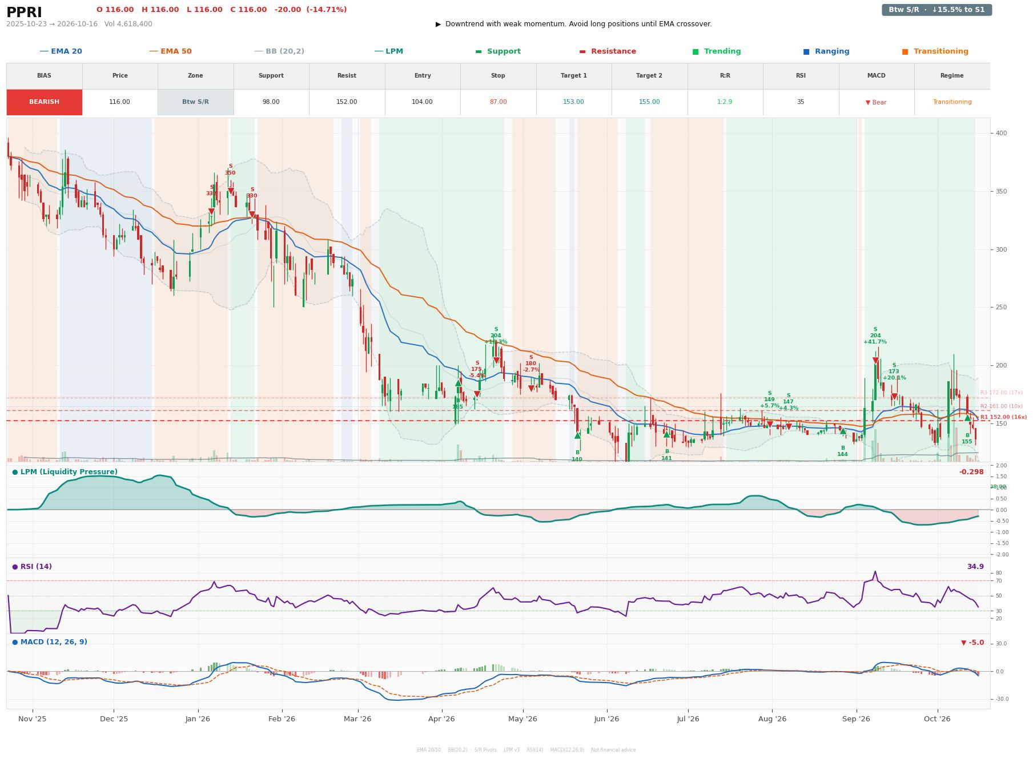1033x759 pixels.
Task: Select the EMA 50 legend entry
Action: (x=170, y=51)
